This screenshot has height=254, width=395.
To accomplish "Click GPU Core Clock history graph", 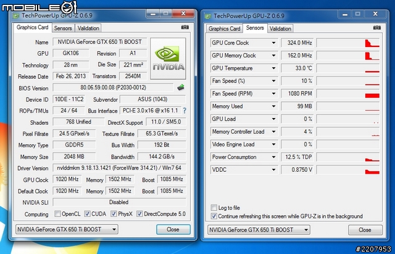I will (x=348, y=43).
